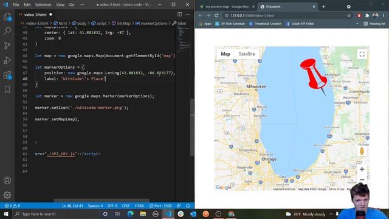
Task: Open Microsoft Edge from taskbar
Action: coord(130,214)
